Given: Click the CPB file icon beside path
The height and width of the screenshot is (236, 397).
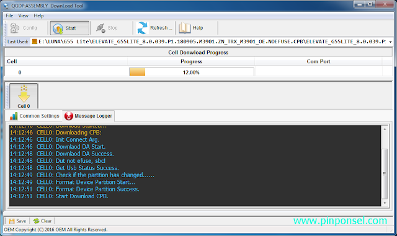Looking at the screenshot, I should (35, 42).
